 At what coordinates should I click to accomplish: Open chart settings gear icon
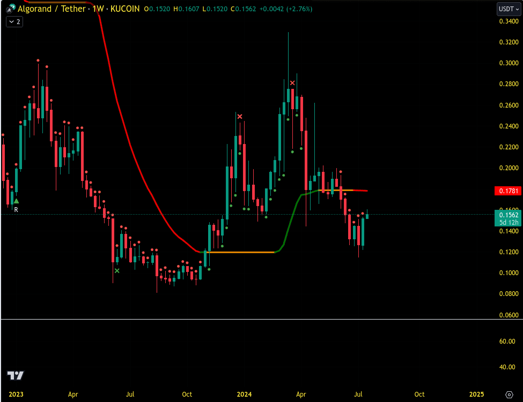coord(509,395)
